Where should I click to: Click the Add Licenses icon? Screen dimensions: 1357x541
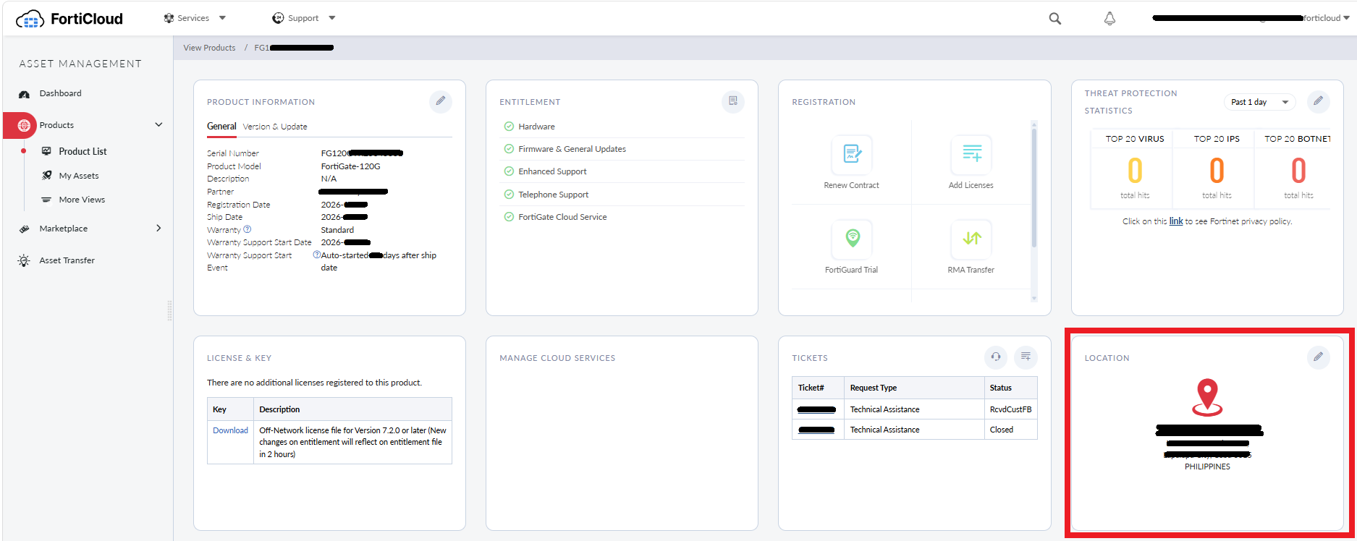[x=971, y=154]
